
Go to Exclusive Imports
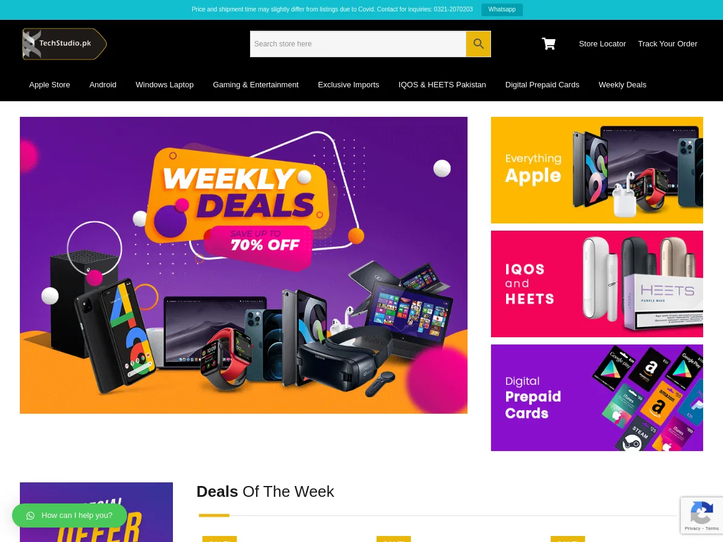pyautogui.click(x=348, y=85)
